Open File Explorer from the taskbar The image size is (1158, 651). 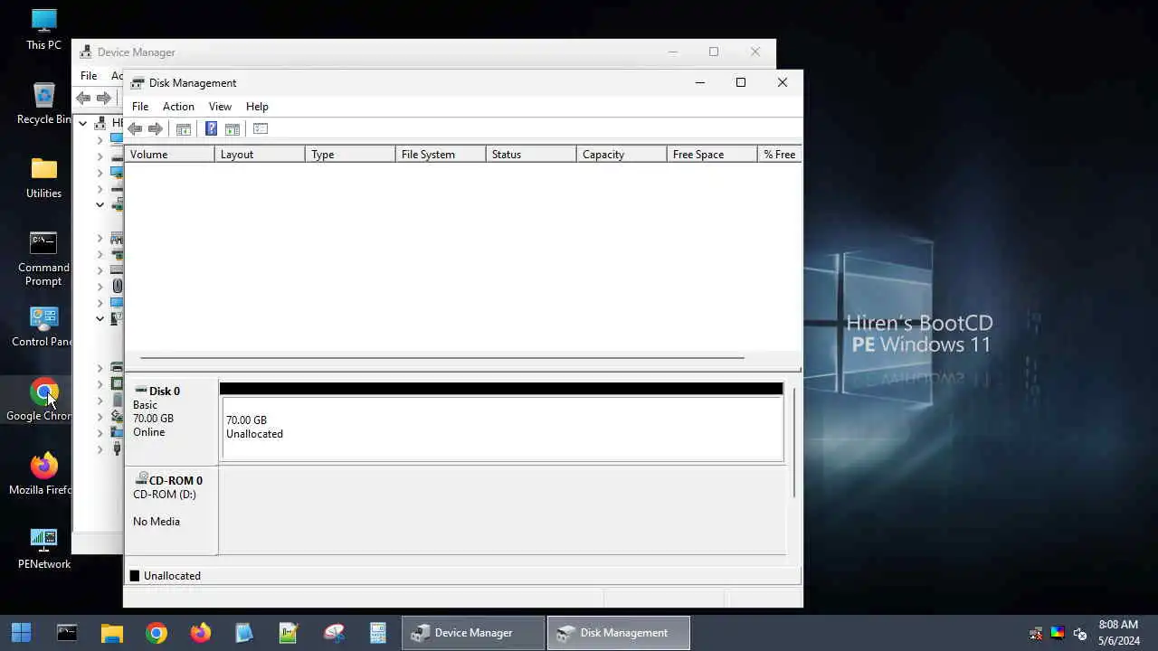pos(111,633)
